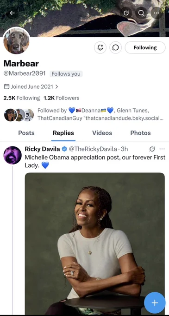This screenshot has height=316, width=169.
Task: Open profile search magnifier icon
Action: (141, 13)
